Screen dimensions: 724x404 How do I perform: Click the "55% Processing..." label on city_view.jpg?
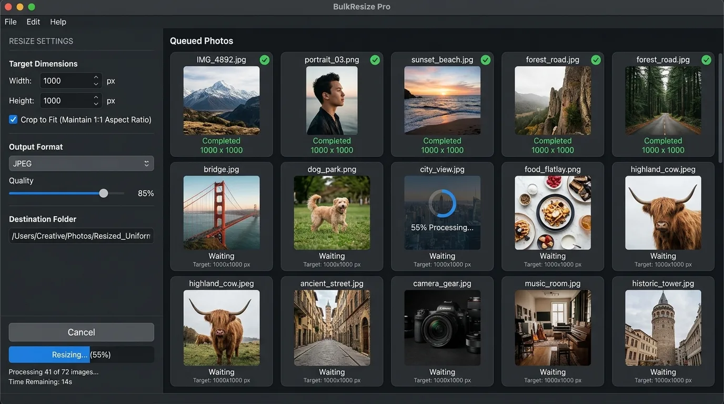point(442,227)
